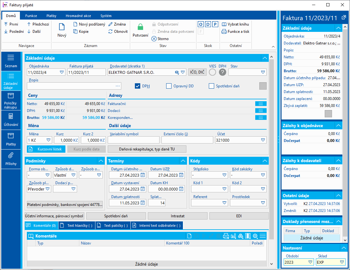Viewport: 350px width, 270px height.
Task: Click the Storno icon in ribbon
Action: click(x=154, y=39)
